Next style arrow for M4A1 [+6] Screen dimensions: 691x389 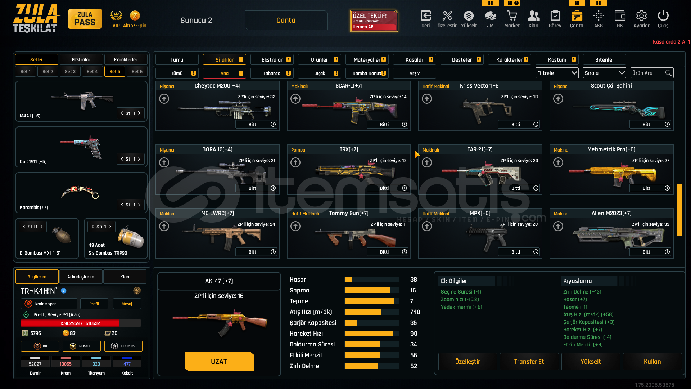point(140,113)
